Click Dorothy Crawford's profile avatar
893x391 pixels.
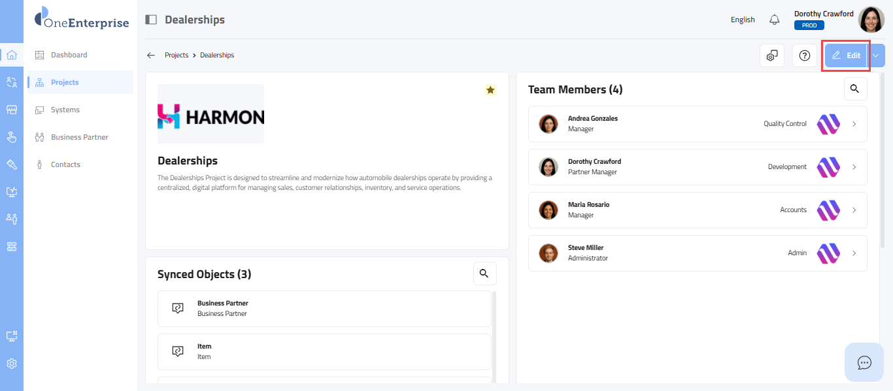[871, 20]
